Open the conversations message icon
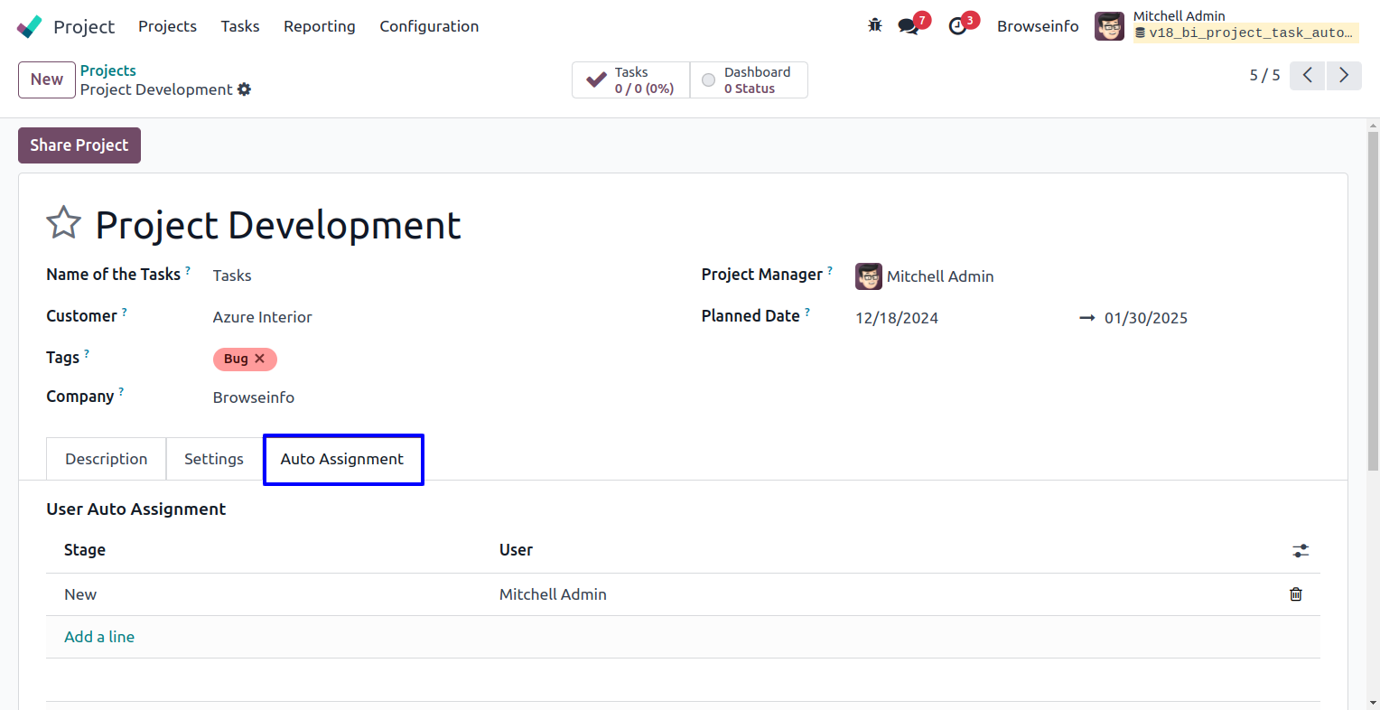The width and height of the screenshot is (1380, 710). click(x=909, y=26)
